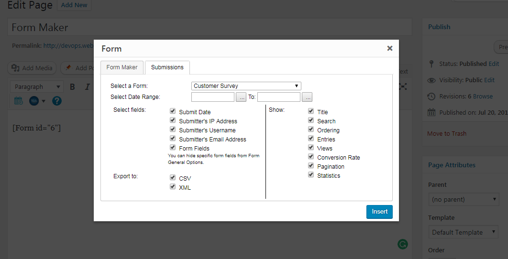
Task: Click the Italic formatting icon
Action: [x=87, y=86]
